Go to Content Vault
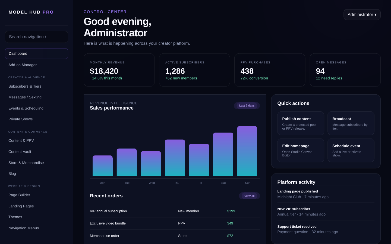391x244 pixels. click(36, 152)
